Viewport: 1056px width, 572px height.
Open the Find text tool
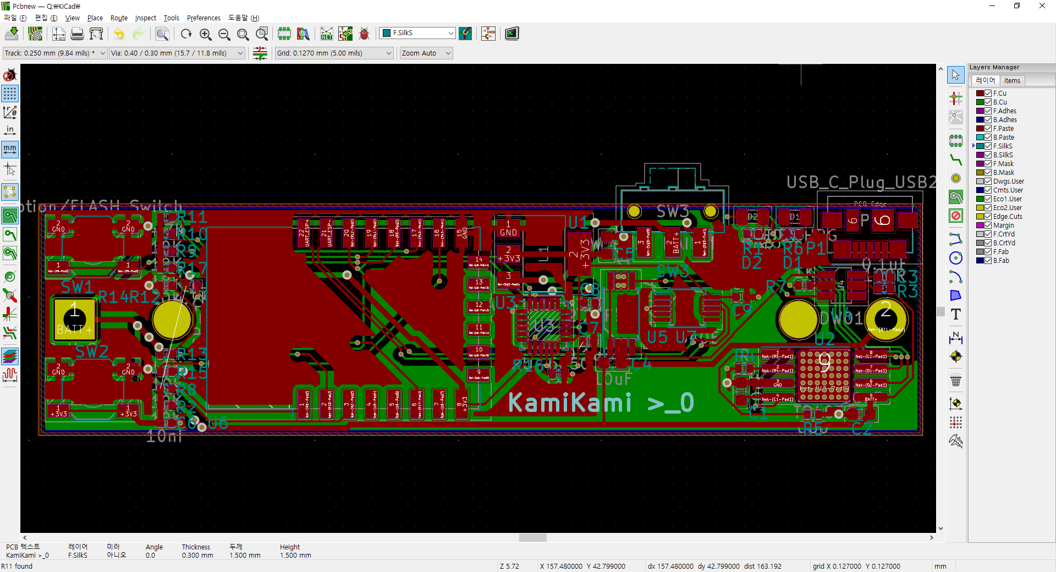162,34
